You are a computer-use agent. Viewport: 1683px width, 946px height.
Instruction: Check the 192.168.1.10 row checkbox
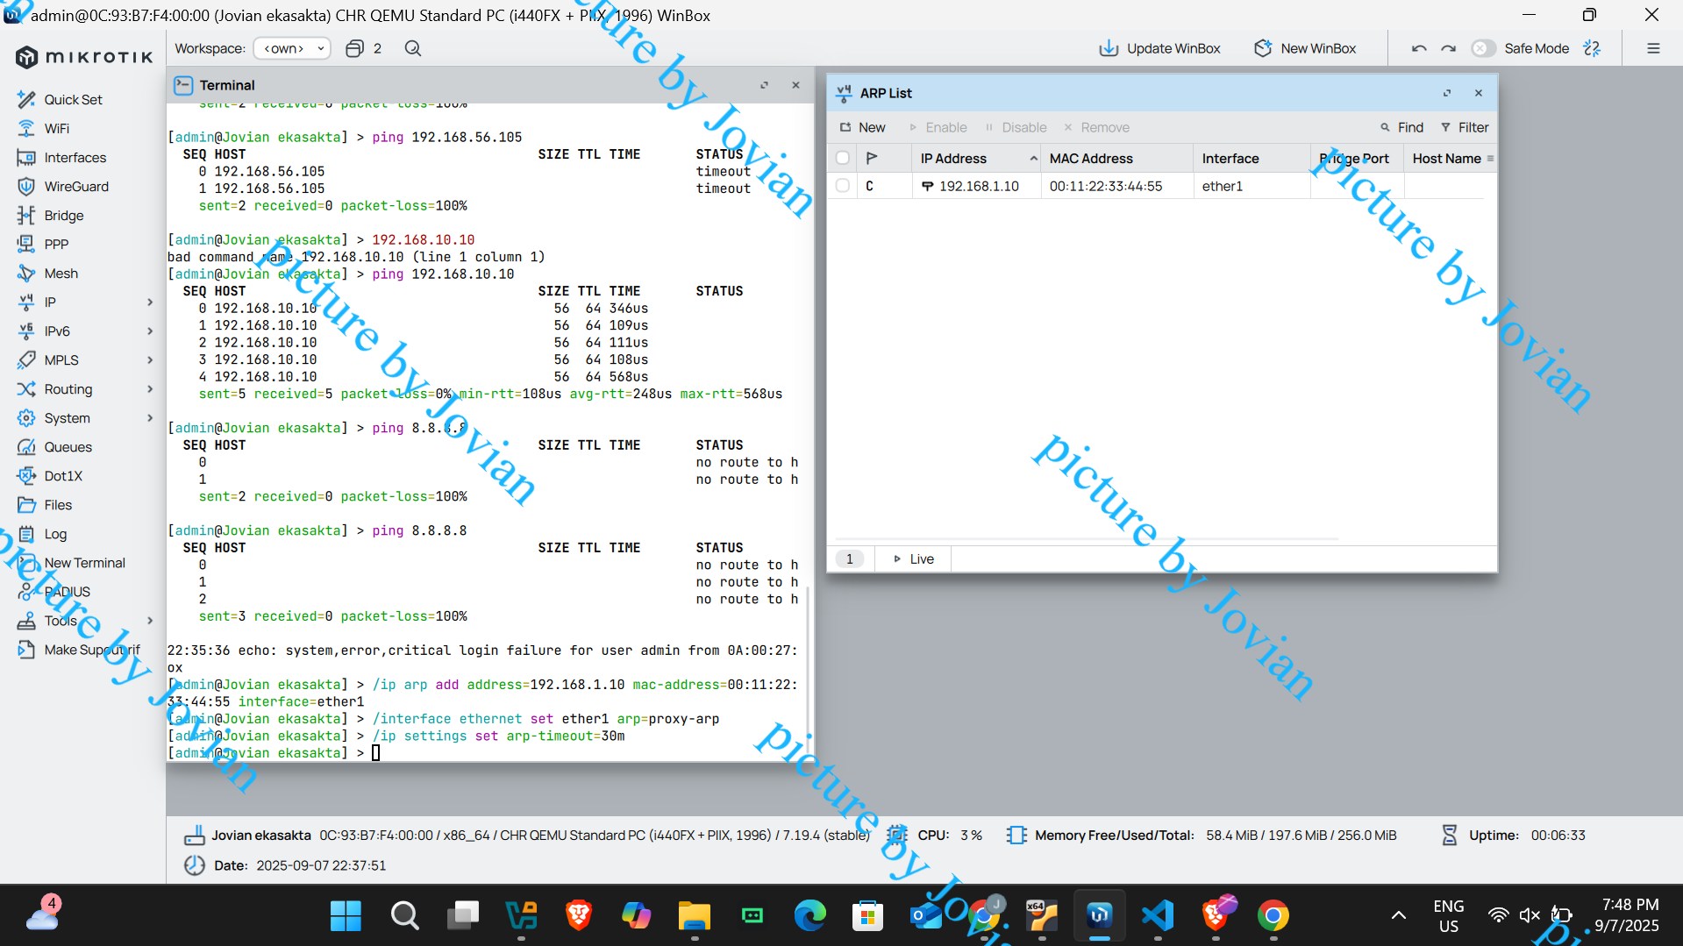click(843, 186)
